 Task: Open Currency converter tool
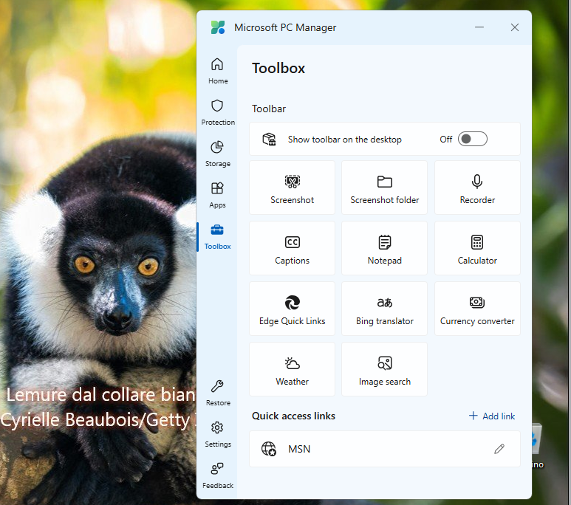tap(477, 309)
